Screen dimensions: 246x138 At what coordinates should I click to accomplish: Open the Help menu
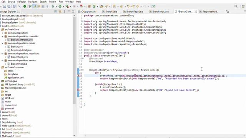coord(78,2)
